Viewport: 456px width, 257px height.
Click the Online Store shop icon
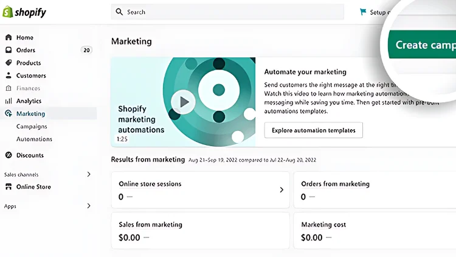click(x=9, y=186)
